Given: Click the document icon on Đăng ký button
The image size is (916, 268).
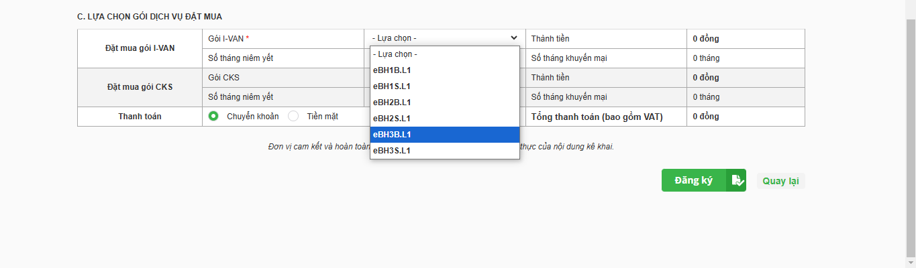Looking at the screenshot, I should point(737,180).
